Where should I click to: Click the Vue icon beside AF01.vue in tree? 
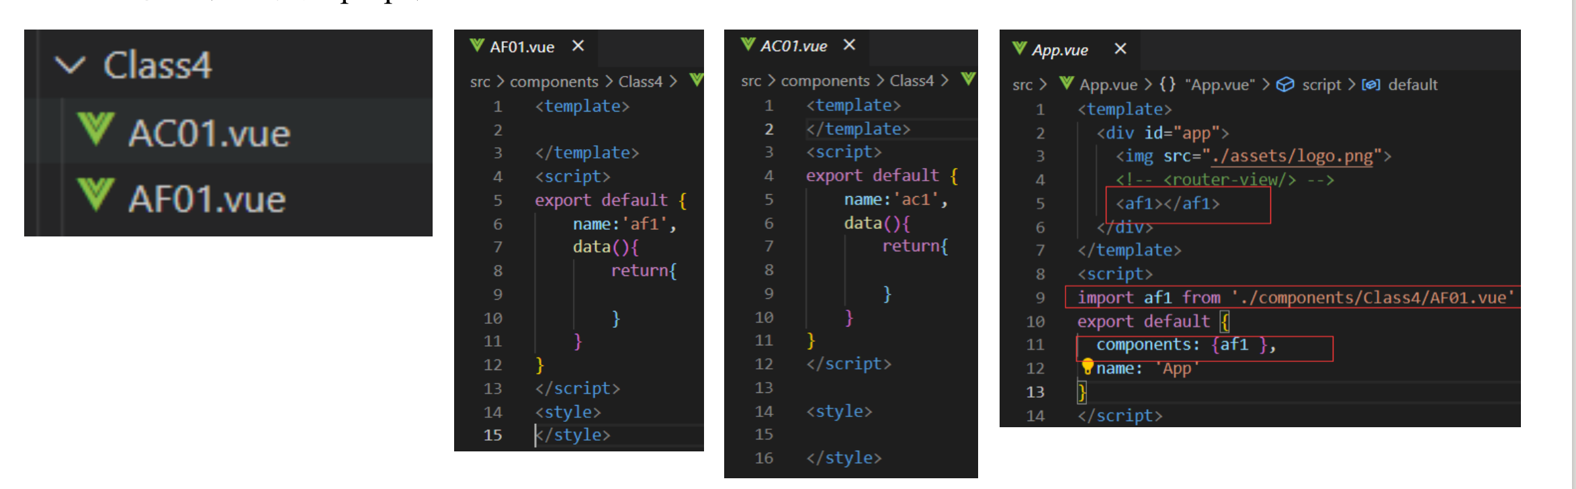(95, 195)
